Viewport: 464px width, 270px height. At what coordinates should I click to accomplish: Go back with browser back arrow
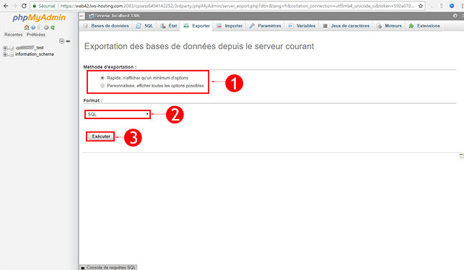click(x=6, y=6)
